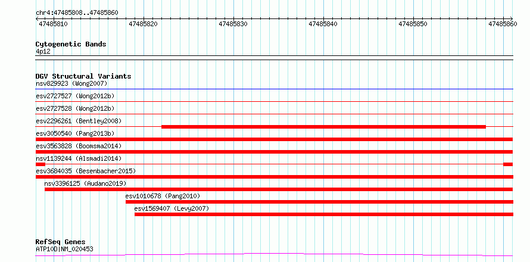This screenshot has width=530, height=262.
Task: Click the chr4:47485808..47485860 region label
Action: tap(77, 13)
